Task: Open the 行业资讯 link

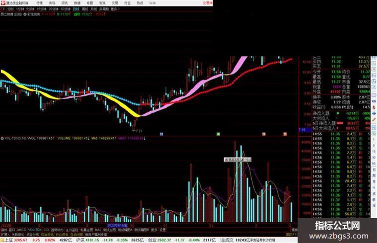Action: point(62,234)
